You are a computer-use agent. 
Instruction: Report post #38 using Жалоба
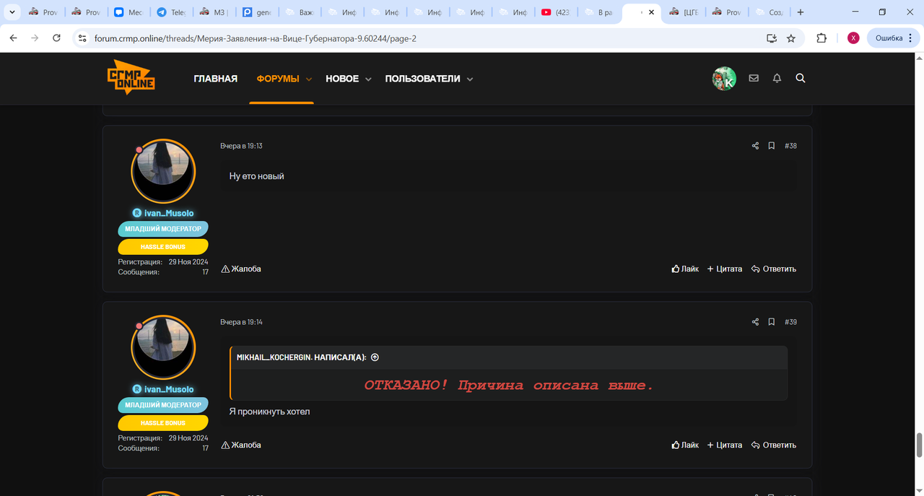(x=241, y=269)
